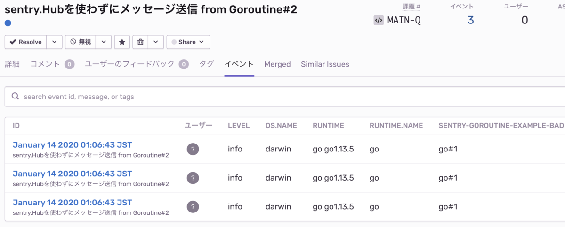This screenshot has width=565, height=227.
Task: Click the イベント count 3 link
Action: point(471,20)
